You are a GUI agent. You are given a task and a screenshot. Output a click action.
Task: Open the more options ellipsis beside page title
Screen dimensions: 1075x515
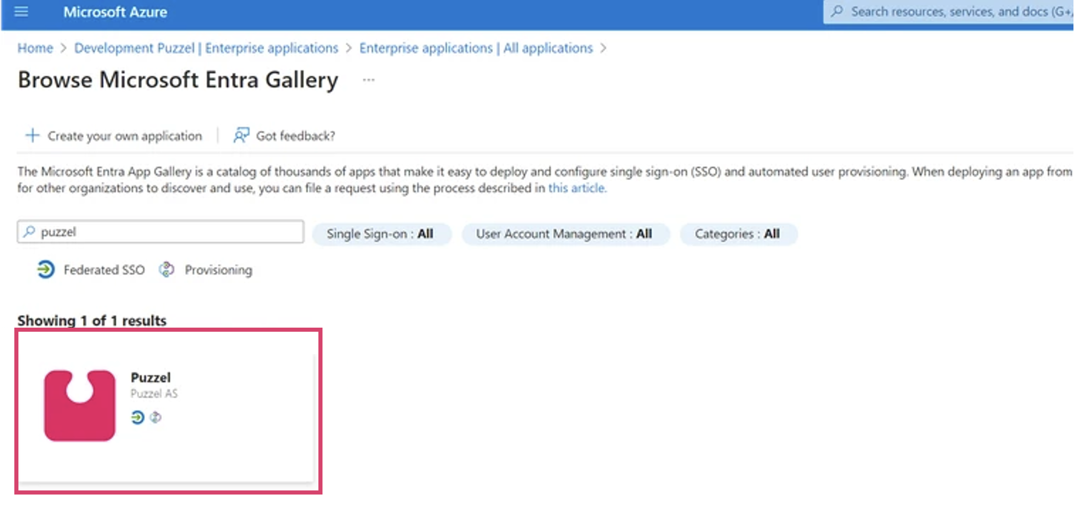tap(369, 80)
